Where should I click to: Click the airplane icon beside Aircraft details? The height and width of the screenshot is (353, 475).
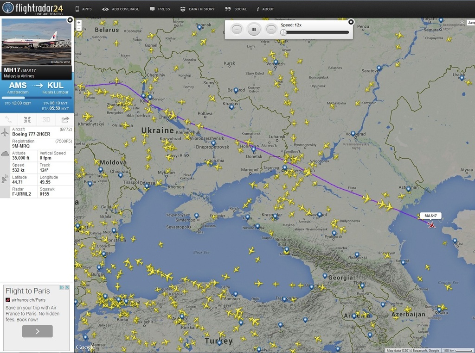coord(5,132)
